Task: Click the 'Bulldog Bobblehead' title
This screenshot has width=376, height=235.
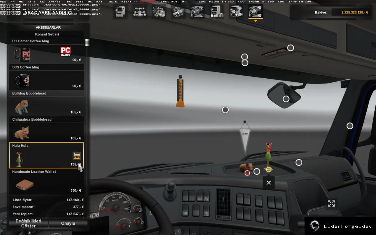Action: [x=29, y=93]
